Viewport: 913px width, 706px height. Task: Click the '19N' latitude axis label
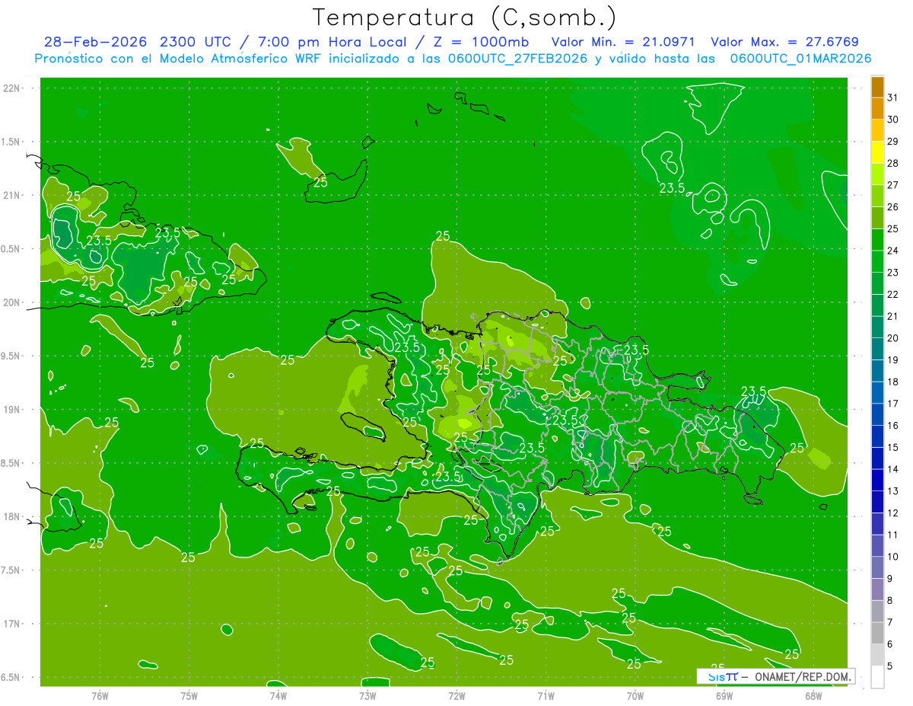tap(11, 410)
